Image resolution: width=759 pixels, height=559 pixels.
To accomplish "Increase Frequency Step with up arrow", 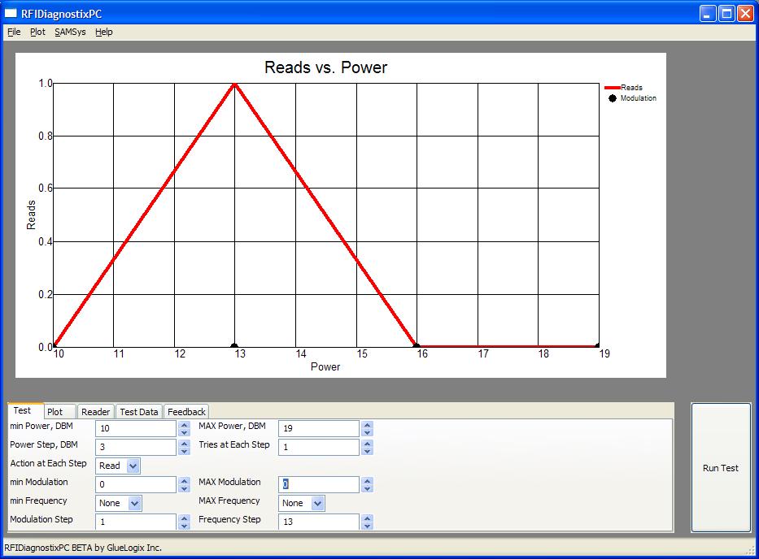I will pyautogui.click(x=367, y=518).
